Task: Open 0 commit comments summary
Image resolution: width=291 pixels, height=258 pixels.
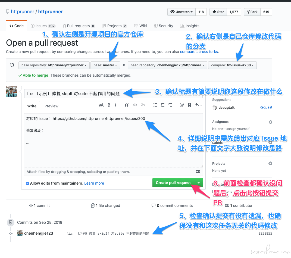Action: [x=172, y=206]
